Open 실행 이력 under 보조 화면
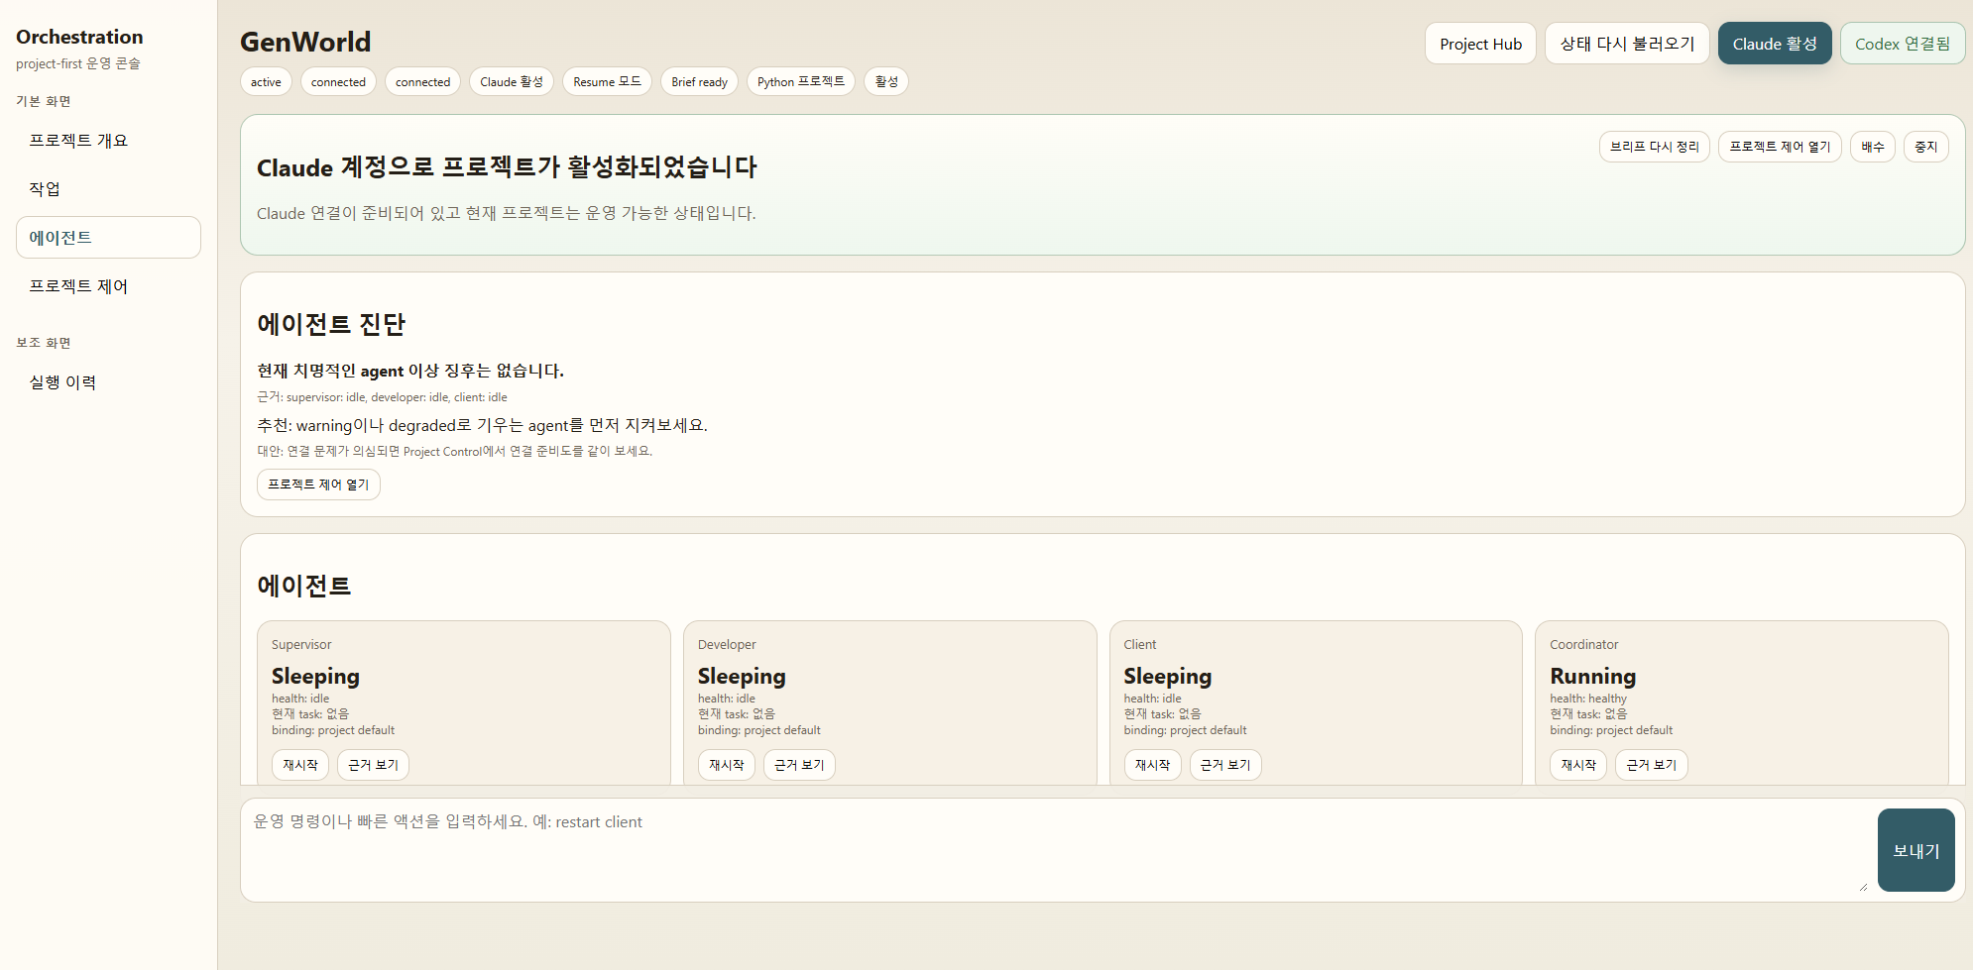Image resolution: width=1973 pixels, height=970 pixels. 62,381
